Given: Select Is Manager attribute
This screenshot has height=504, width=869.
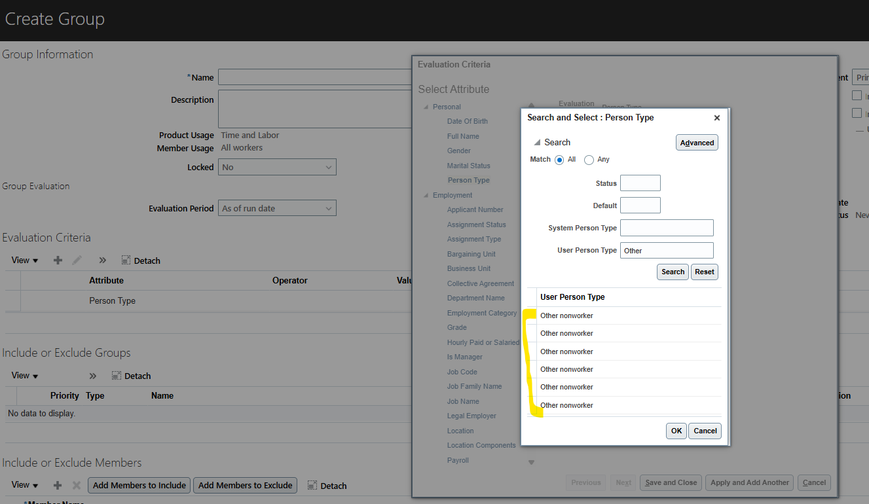Looking at the screenshot, I should (465, 357).
